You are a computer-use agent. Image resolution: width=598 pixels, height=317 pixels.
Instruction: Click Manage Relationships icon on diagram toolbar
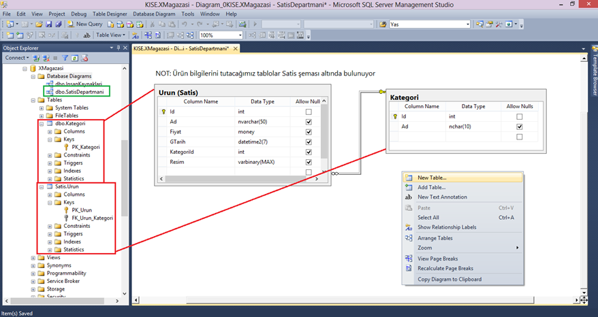pyautogui.click(x=253, y=35)
